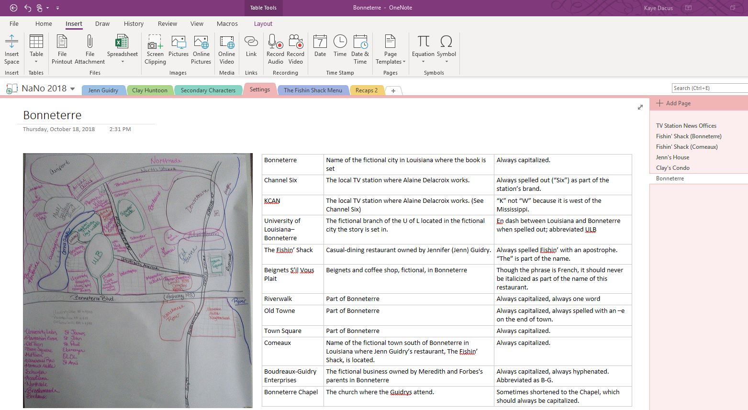This screenshot has width=748, height=410.
Task: Click the hand-drawn Bonneterre map image
Action: (x=138, y=280)
